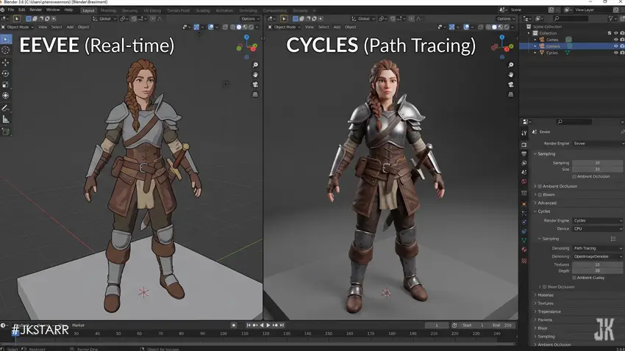Collapse the Cycles section
Image resolution: width=625 pixels, height=351 pixels.
(x=535, y=211)
